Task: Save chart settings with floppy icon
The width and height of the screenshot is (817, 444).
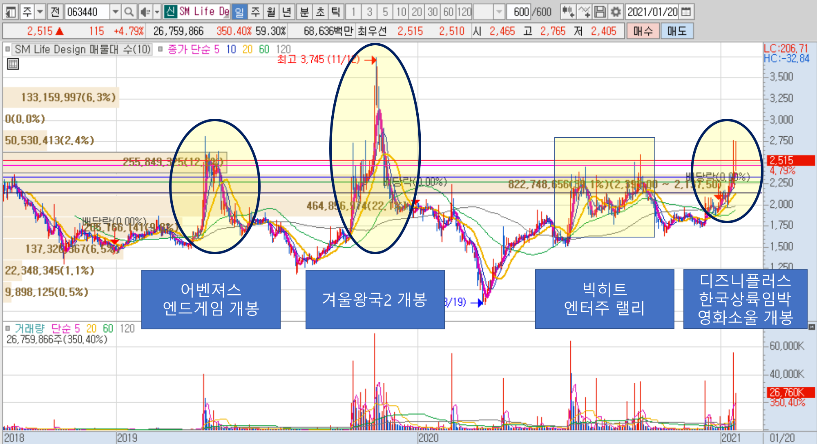Action: pos(600,12)
